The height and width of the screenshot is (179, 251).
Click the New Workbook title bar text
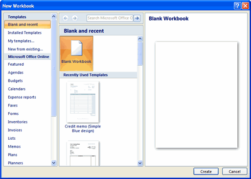pos(18,6)
